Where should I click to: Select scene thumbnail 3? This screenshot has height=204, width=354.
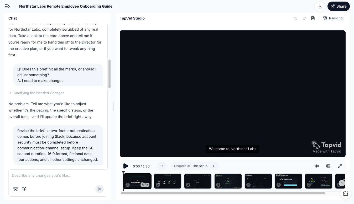[198, 181]
